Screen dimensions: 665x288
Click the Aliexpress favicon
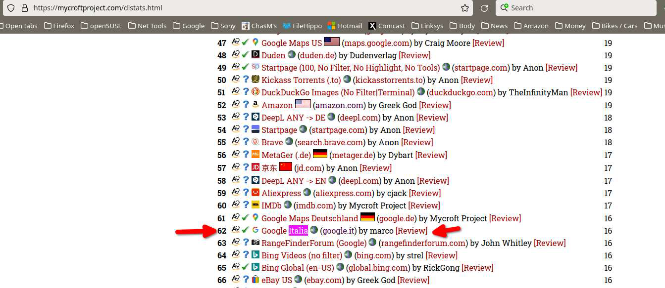256,192
